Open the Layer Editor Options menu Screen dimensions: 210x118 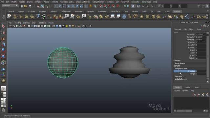[x=185, y=91]
